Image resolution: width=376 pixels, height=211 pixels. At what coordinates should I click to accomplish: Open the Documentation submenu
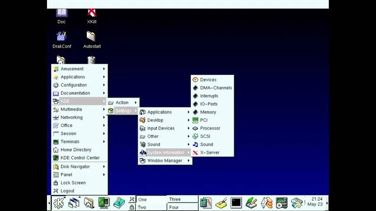point(79,93)
